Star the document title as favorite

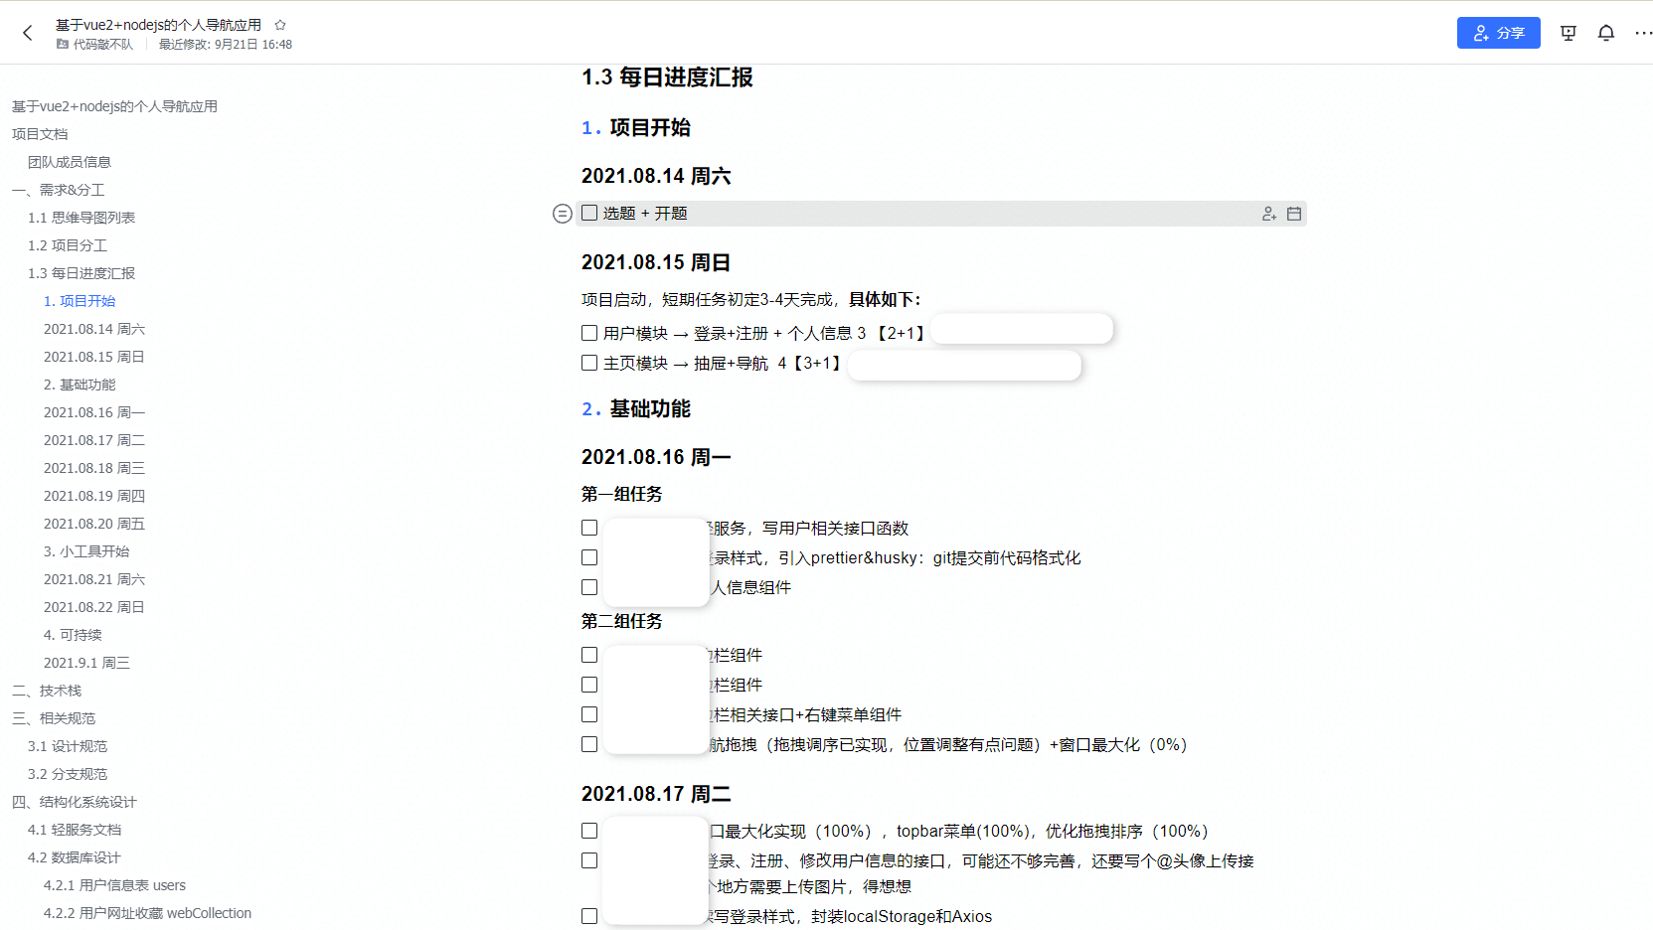280,25
